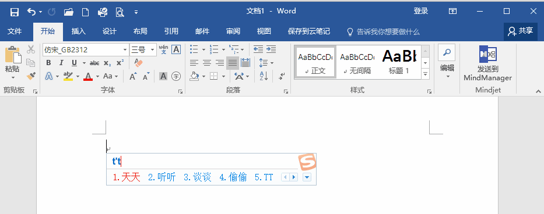Click the wén phonetic guide icon
The width and height of the screenshot is (544, 214).
(163, 49)
